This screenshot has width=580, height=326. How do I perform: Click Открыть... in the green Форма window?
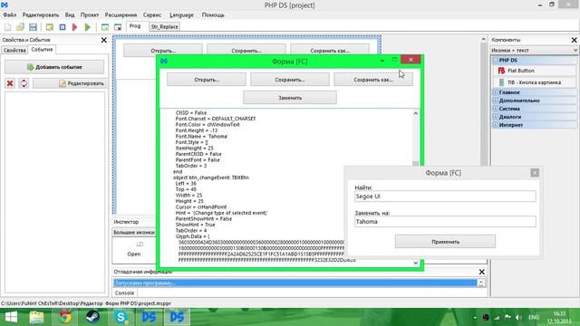(x=207, y=80)
